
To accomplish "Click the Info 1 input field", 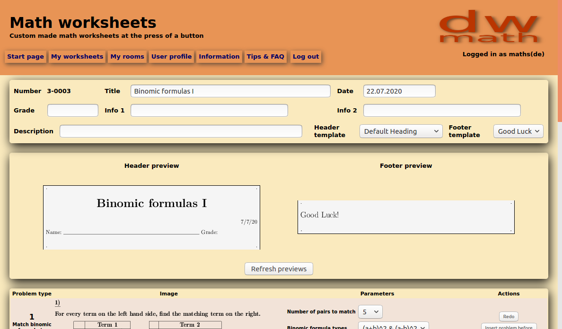I will (209, 110).
